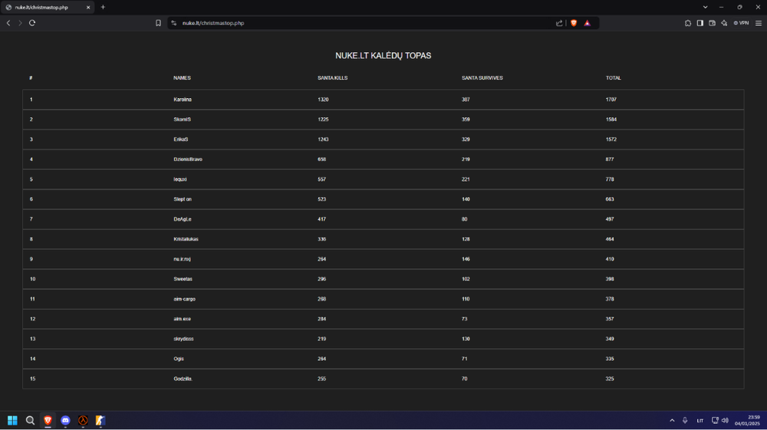The width and height of the screenshot is (767, 430).
Task: Open the Brave hamburger main menu
Action: [759, 23]
